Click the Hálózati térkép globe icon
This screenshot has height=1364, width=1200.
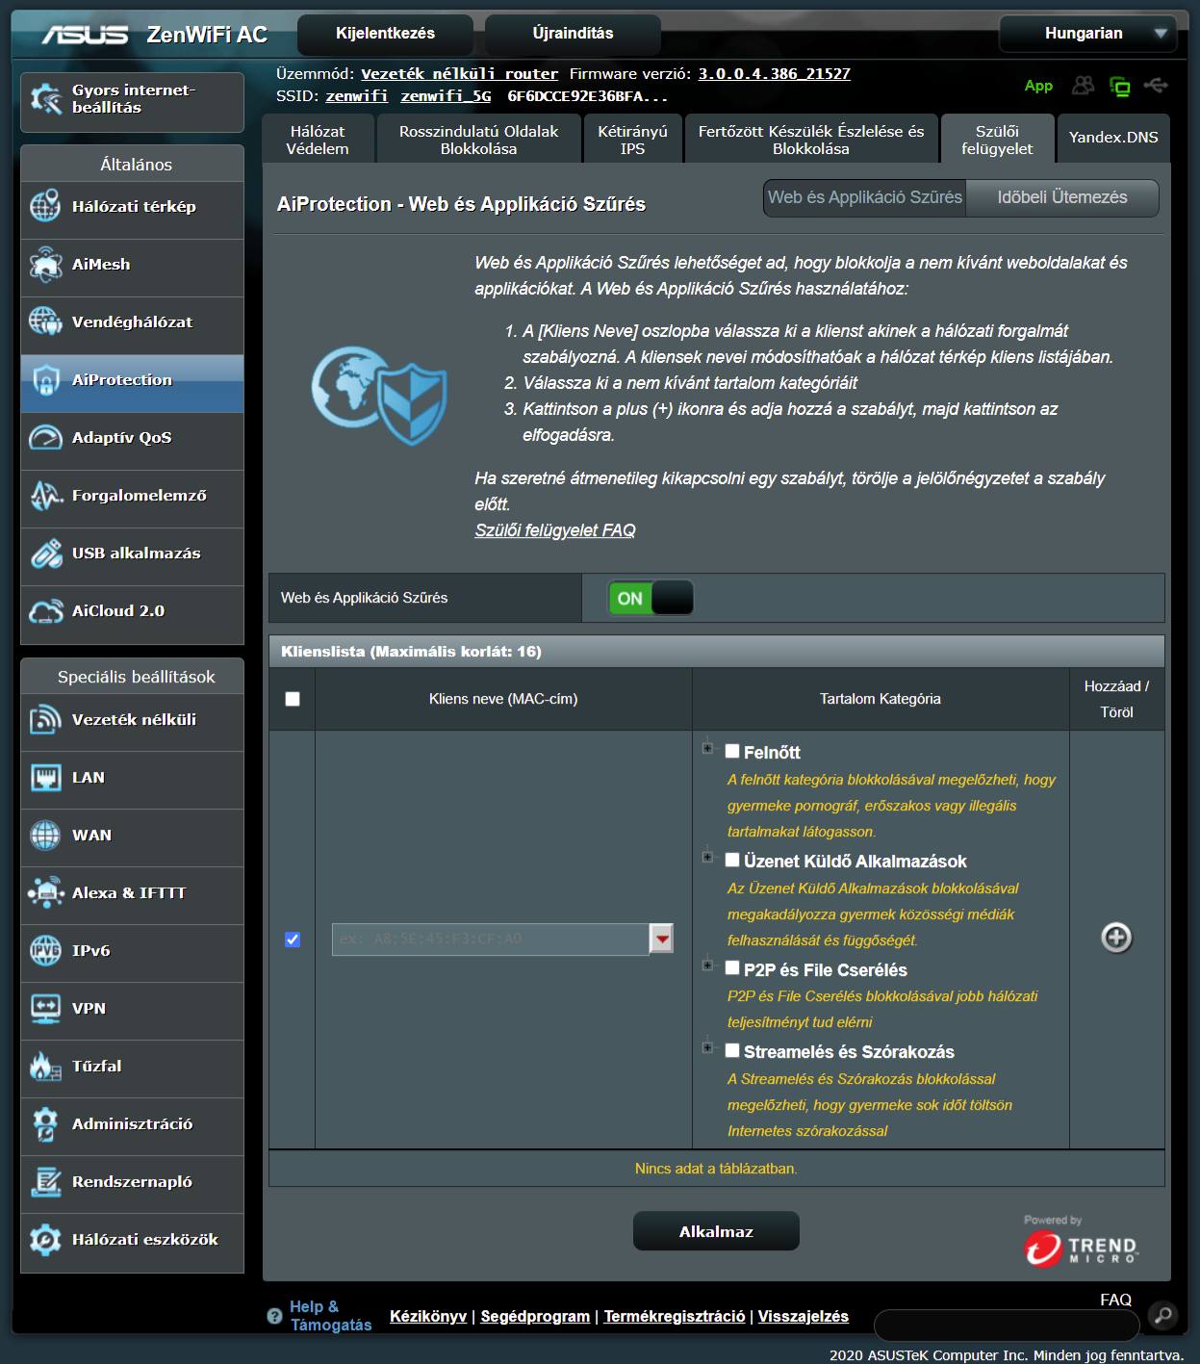click(45, 207)
